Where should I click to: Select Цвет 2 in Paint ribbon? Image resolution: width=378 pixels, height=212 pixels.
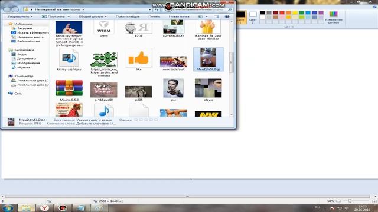click(x=253, y=17)
